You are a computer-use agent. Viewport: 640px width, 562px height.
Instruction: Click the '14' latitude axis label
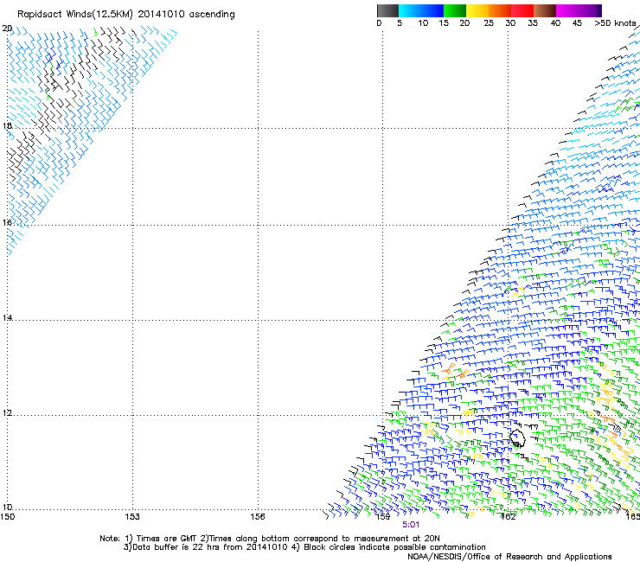pyautogui.click(x=7, y=317)
